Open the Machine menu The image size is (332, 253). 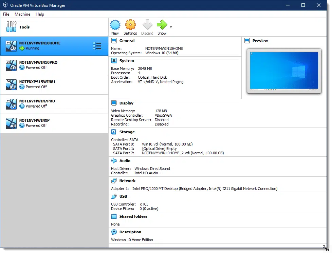point(22,14)
